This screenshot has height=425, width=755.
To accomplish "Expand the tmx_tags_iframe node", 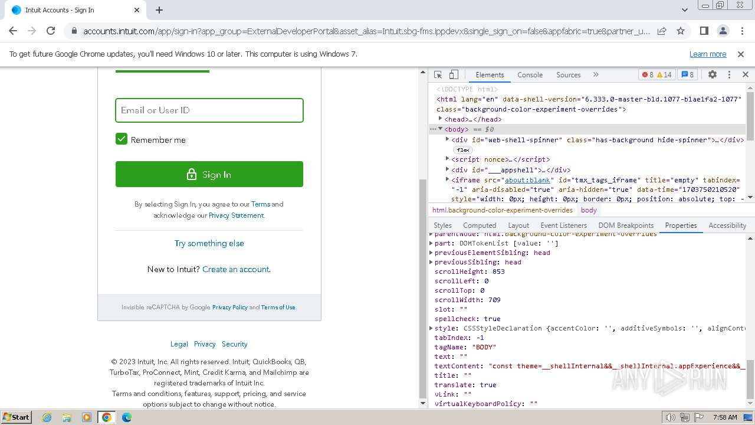I will tap(447, 179).
